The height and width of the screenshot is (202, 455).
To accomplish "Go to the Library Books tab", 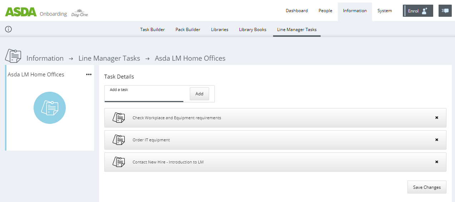I will click(252, 30).
